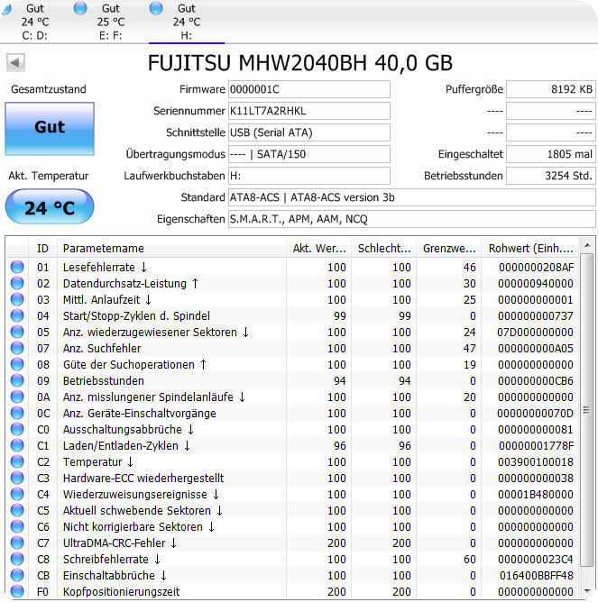Click the Firmware value field

309,89
